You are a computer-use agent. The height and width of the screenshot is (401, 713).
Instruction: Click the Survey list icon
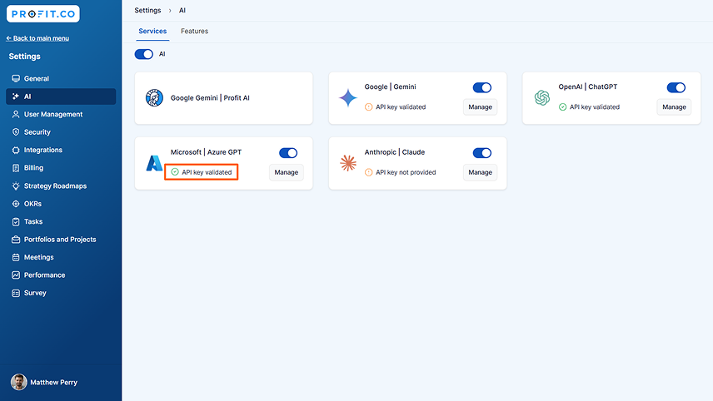coord(16,293)
